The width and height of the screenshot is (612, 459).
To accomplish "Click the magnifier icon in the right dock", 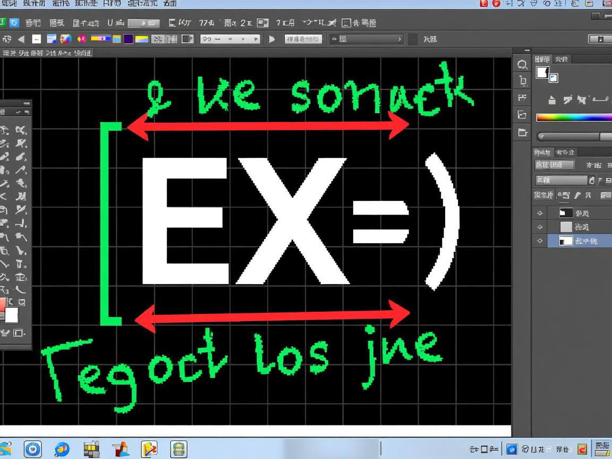I will [x=522, y=65].
